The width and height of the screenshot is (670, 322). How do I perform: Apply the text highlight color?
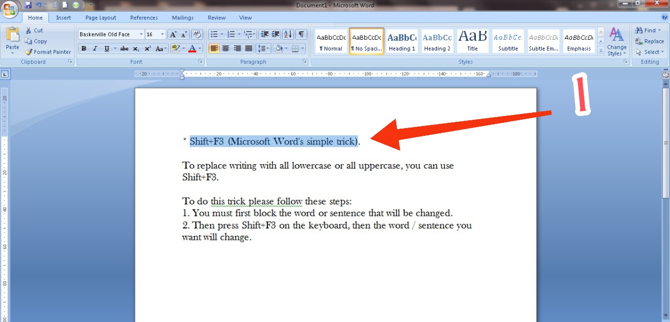[x=175, y=49]
